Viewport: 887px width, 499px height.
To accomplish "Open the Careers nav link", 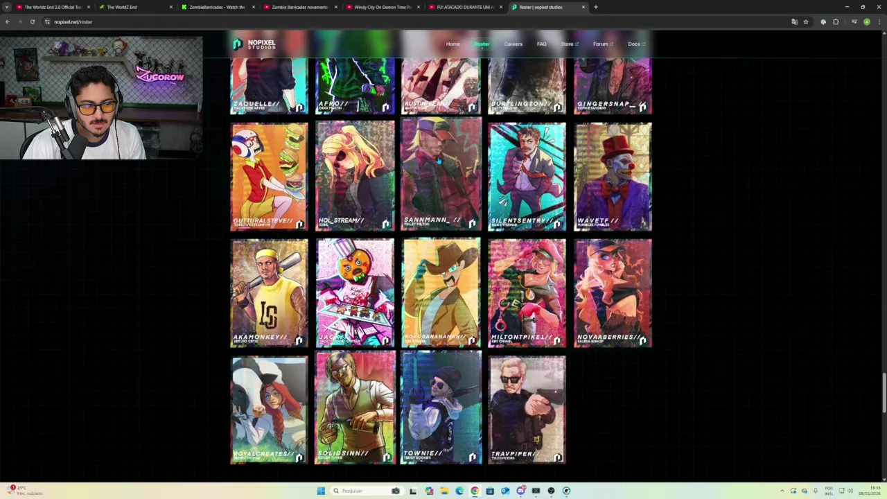I will coord(513,44).
